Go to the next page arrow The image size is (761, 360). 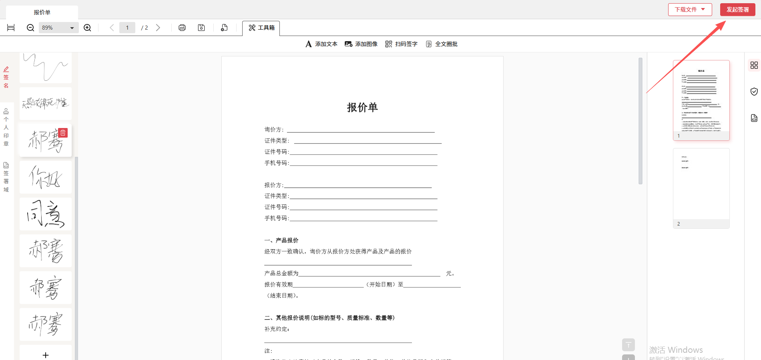(158, 28)
